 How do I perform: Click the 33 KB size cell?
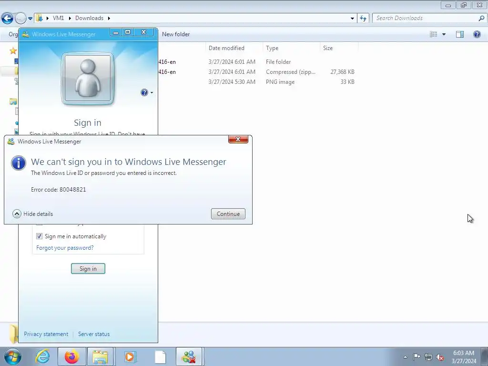(347, 82)
